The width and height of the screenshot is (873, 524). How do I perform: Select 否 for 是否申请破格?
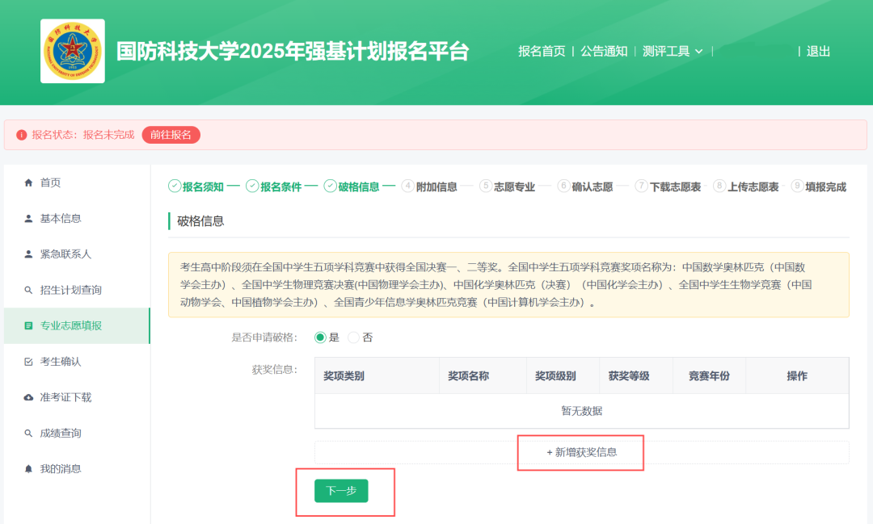point(353,337)
